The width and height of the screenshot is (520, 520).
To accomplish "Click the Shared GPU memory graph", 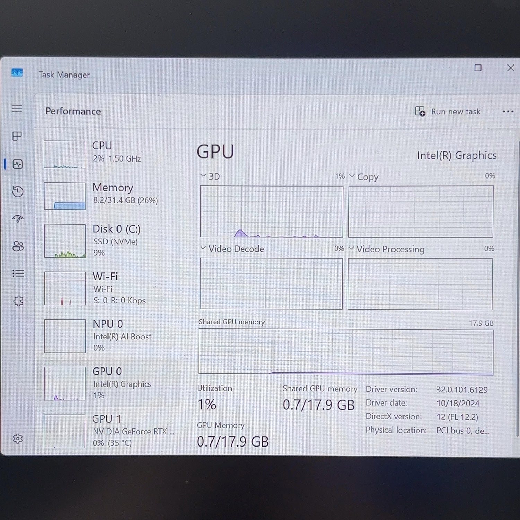I will [x=346, y=352].
